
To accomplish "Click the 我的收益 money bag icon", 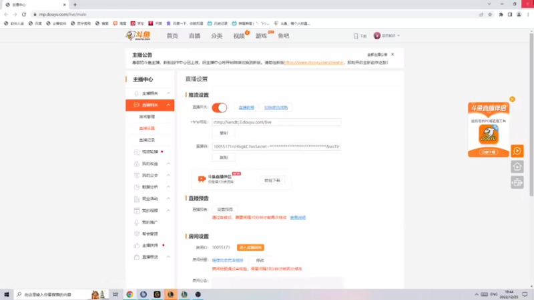I will click(137, 163).
